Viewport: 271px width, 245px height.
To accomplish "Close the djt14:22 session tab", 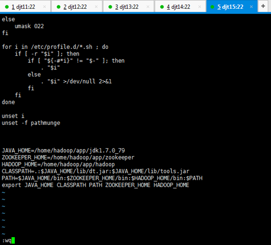I will pyautogui.click(x=200, y=7).
